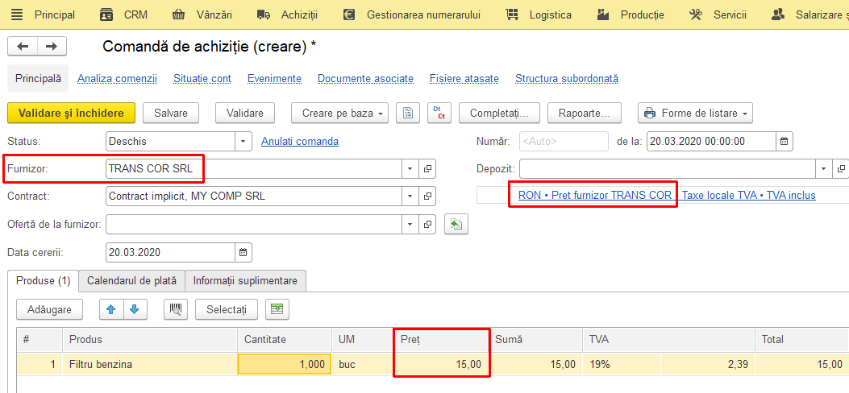Screen dimensions: 849x393
Task: Open the Dt/Ct accounting entries icon
Action: pos(439,113)
